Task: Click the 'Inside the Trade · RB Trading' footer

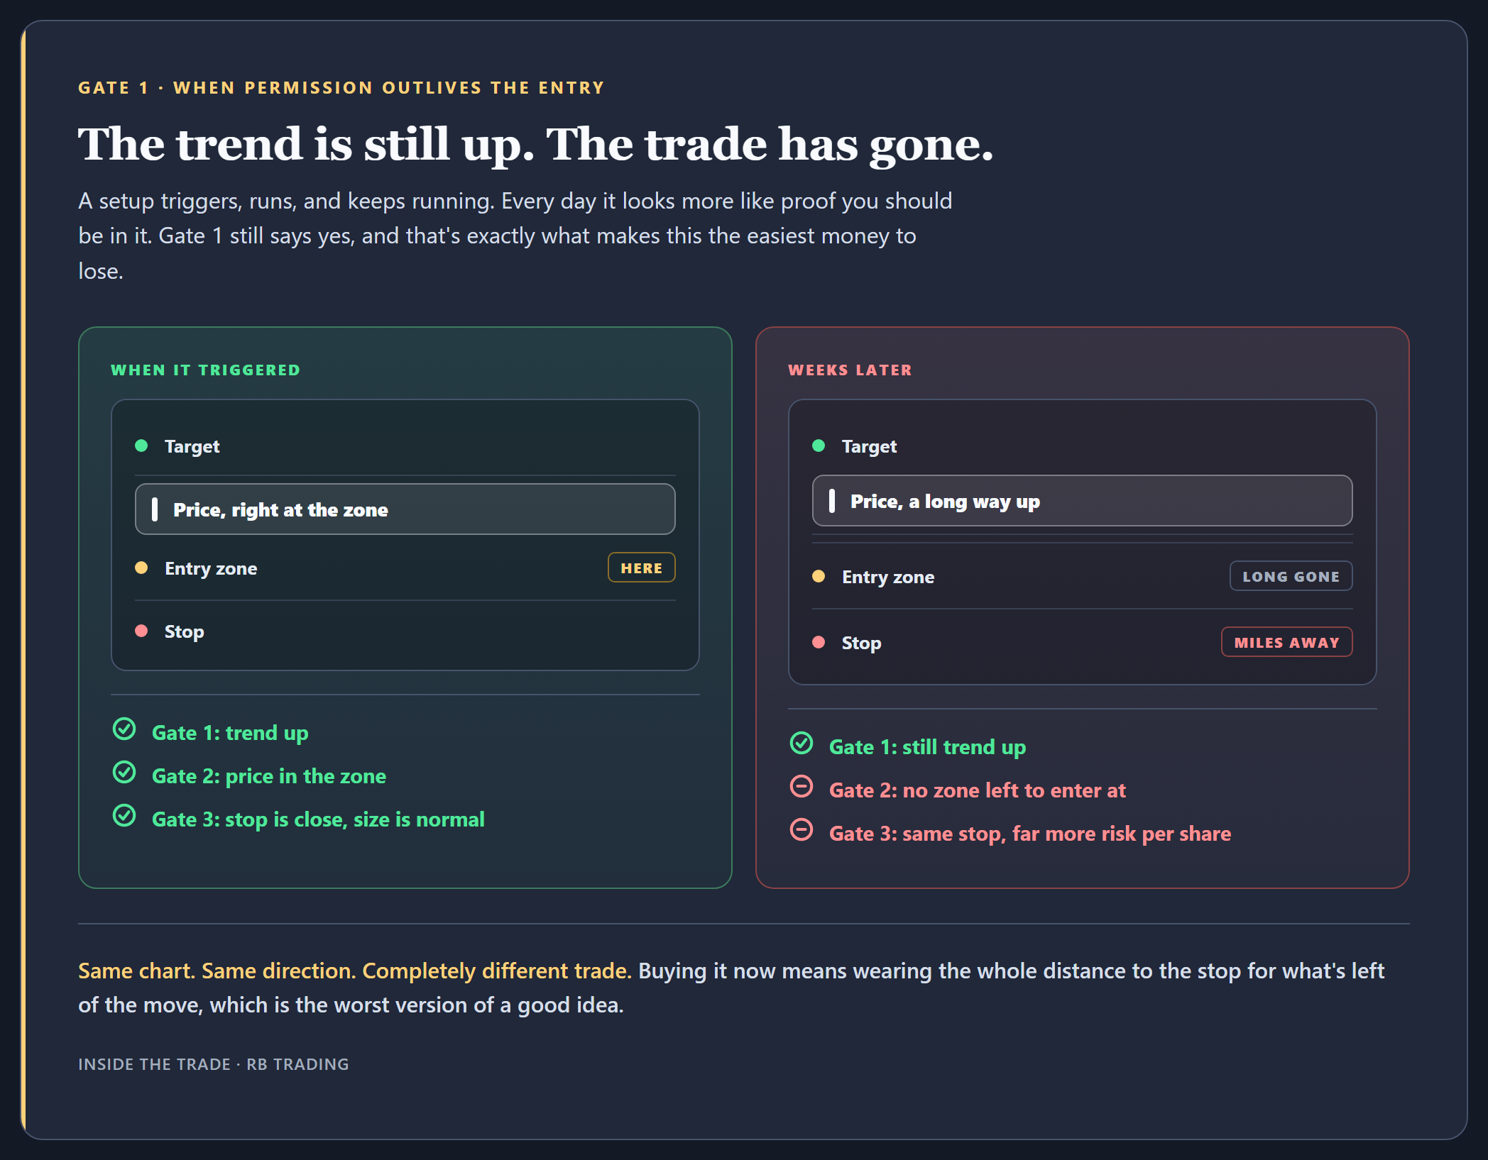Action: (214, 1064)
